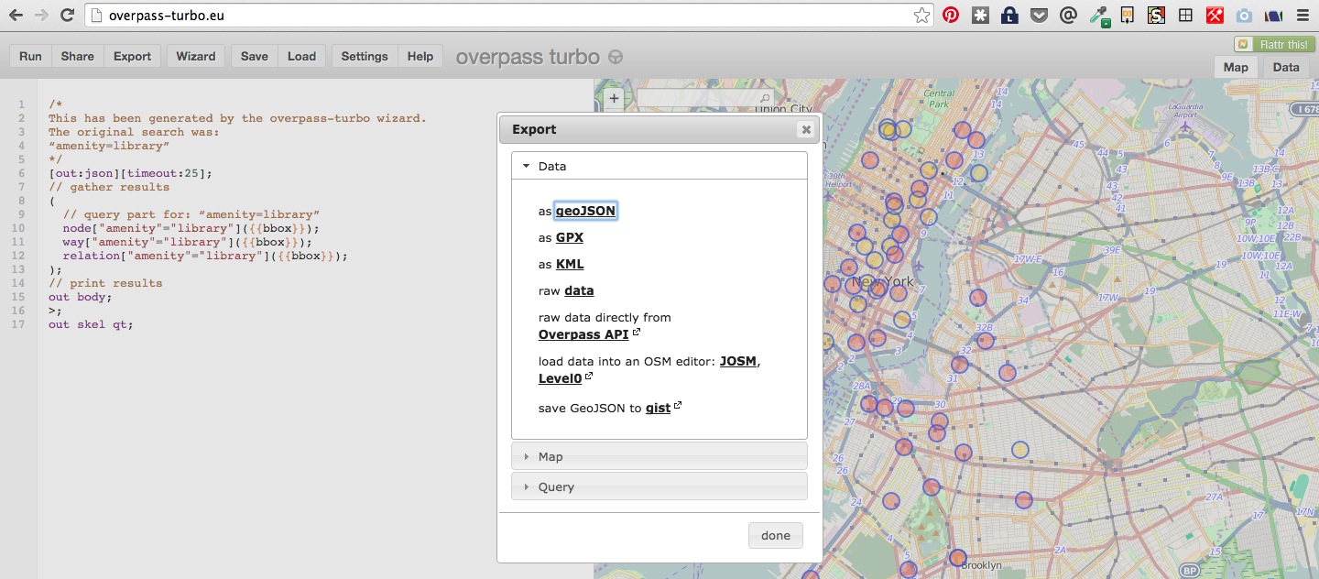Click the done button
1319x579 pixels.
click(775, 535)
